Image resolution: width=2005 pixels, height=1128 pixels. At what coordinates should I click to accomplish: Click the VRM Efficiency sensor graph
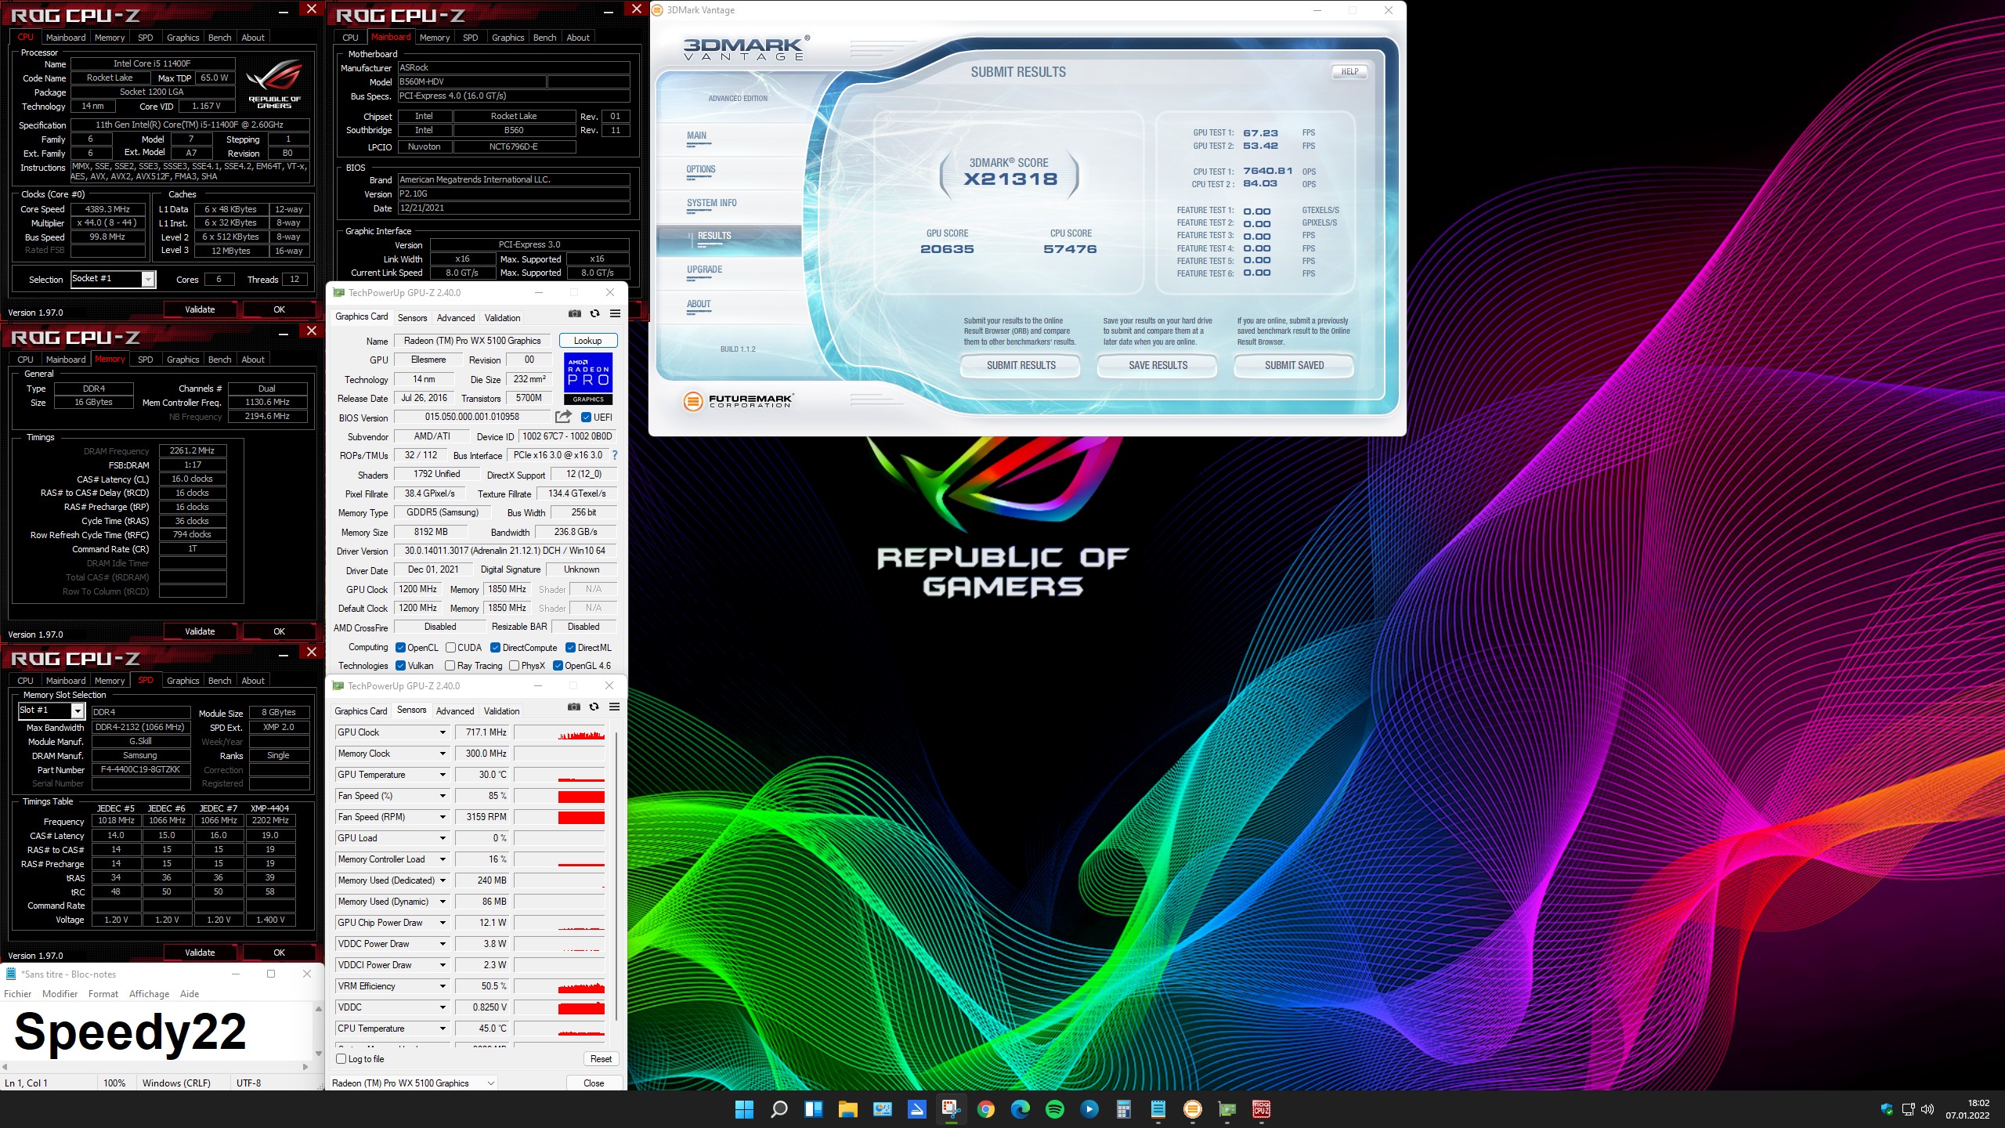tap(559, 986)
